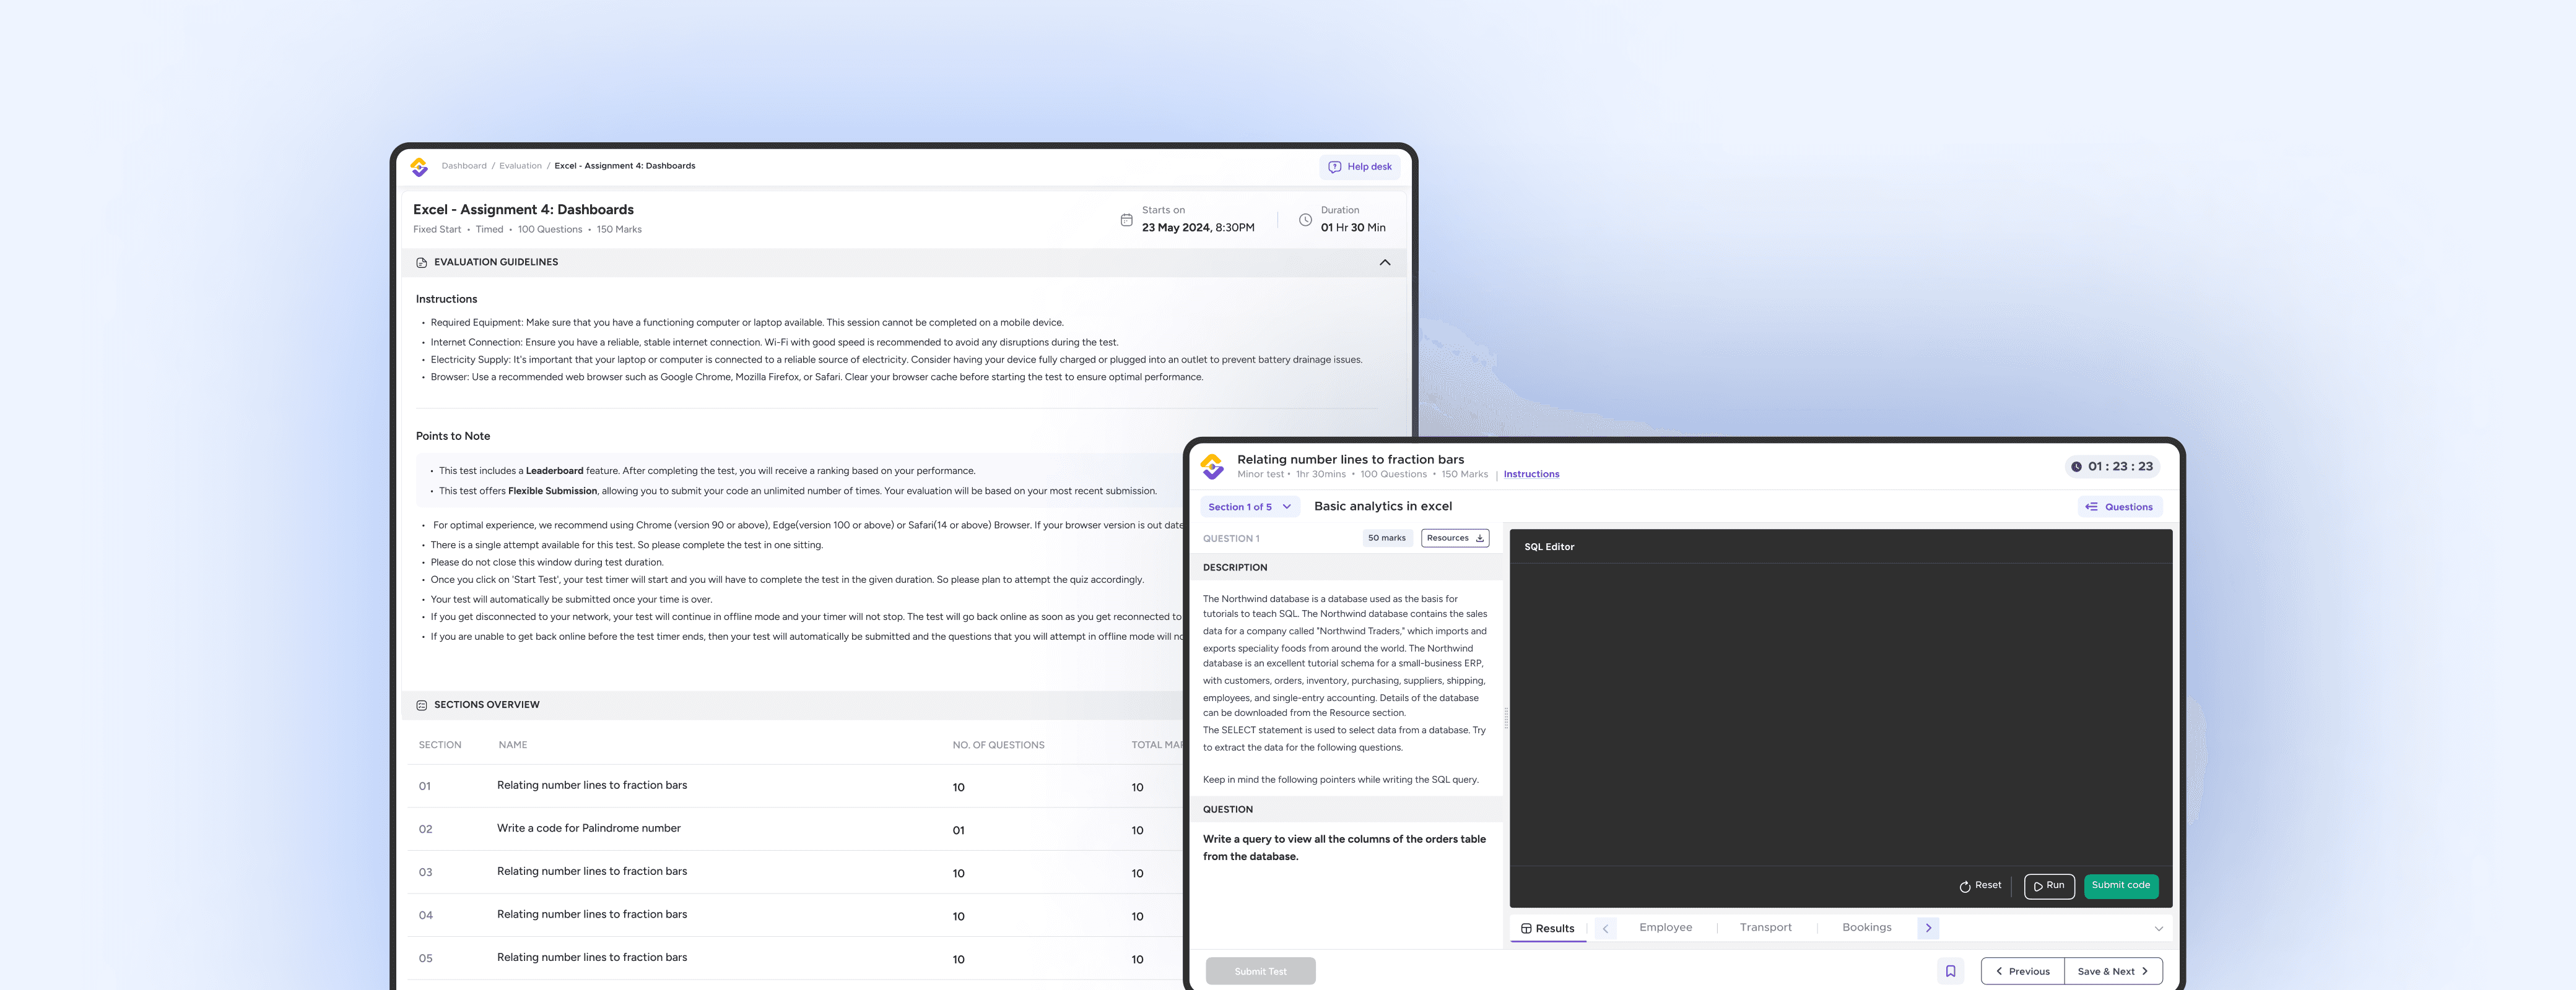Open the Section 1 of 5 dropdown
The image size is (2576, 990).
click(1249, 507)
